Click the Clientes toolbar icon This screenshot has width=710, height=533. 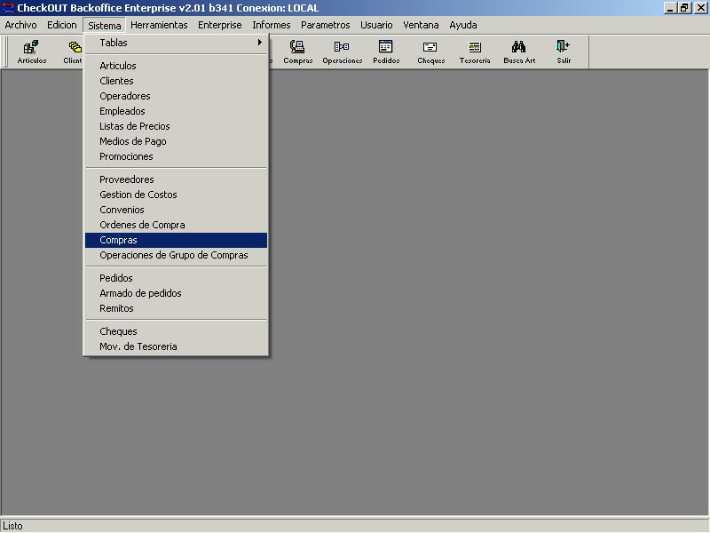(73, 52)
